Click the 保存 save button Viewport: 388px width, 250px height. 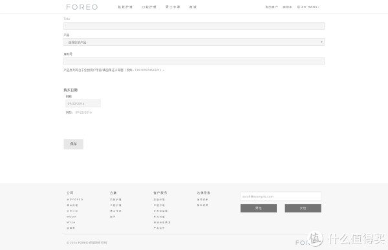tap(74, 144)
